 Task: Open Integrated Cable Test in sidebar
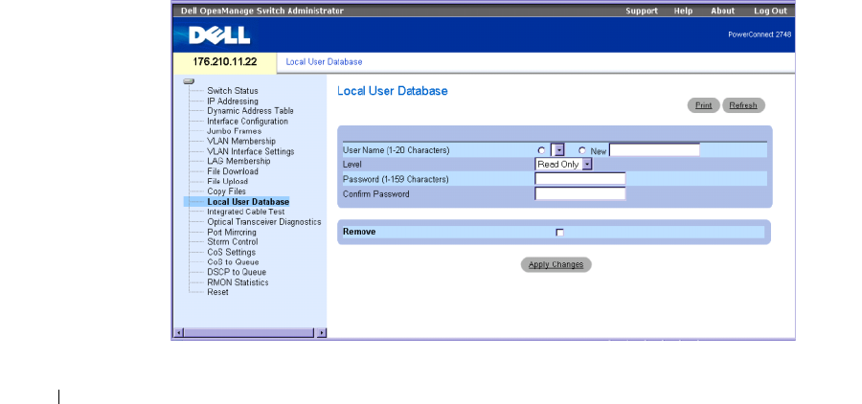point(245,212)
